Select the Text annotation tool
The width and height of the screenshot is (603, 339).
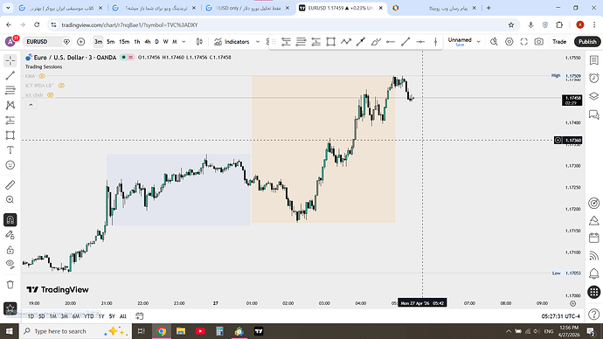(x=10, y=150)
